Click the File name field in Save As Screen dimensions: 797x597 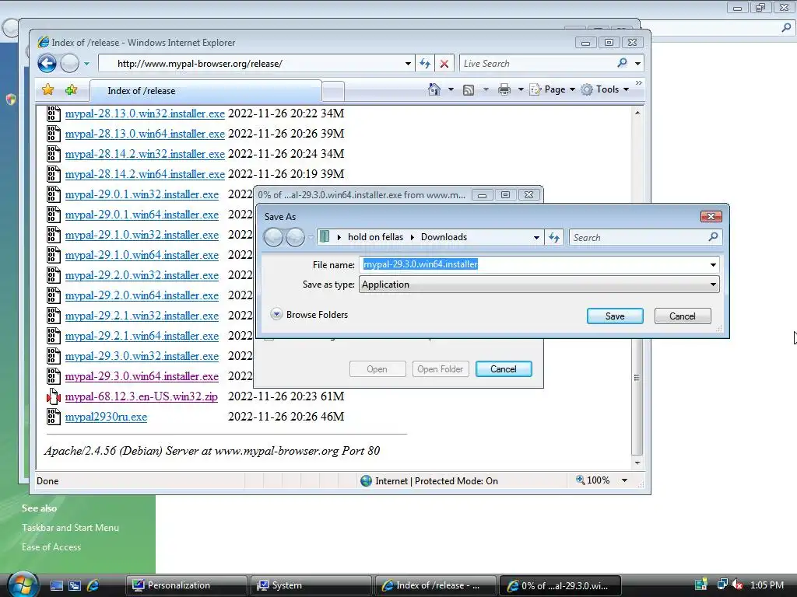pyautogui.click(x=533, y=264)
